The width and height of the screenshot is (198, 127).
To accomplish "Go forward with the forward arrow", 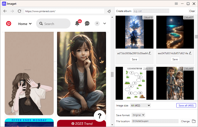I will (12, 11).
